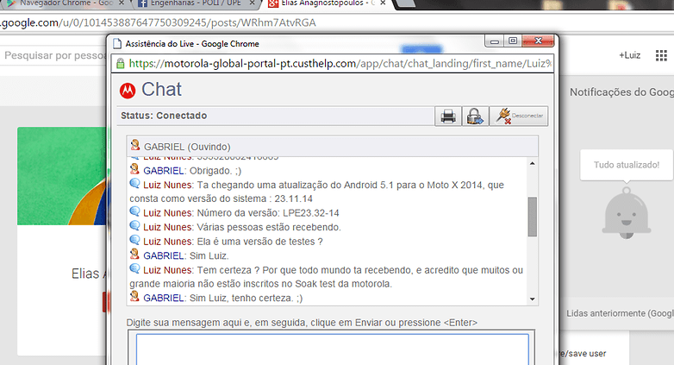Click the Facebook favicon on Engenharias tab
The height and width of the screenshot is (365, 674).
point(143,3)
